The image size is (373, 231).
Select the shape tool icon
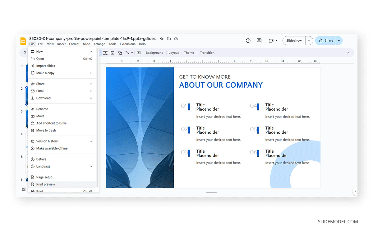pos(120,53)
